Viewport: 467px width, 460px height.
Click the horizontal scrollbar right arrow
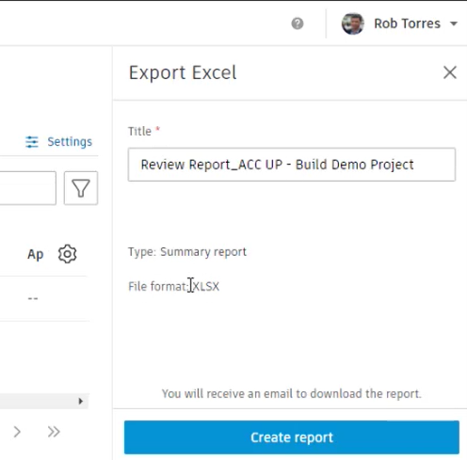81,401
